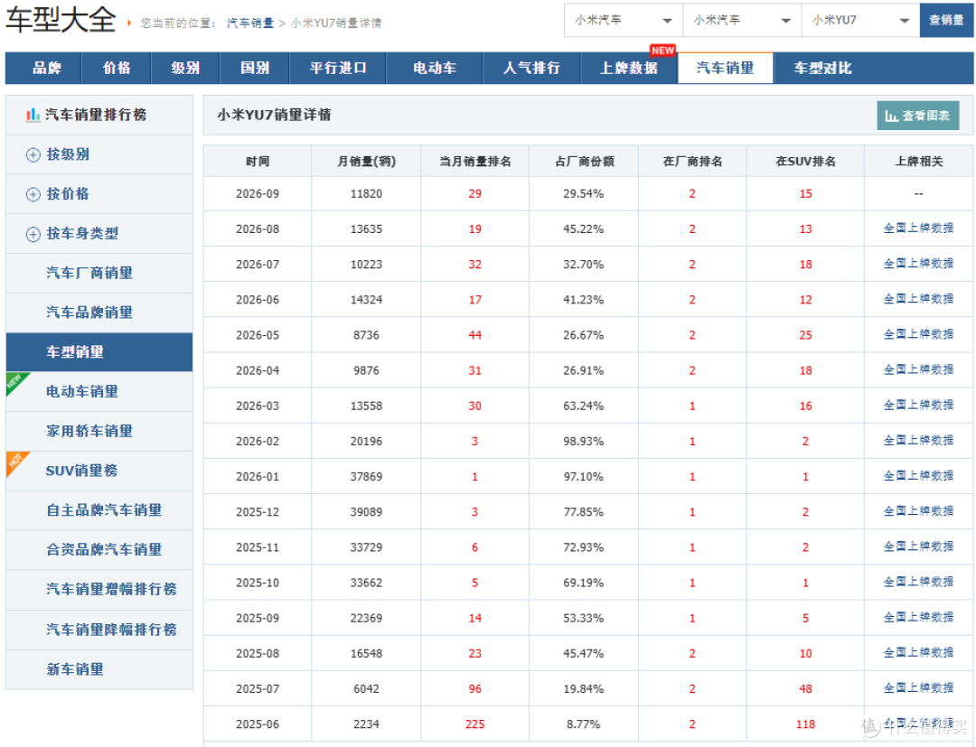Viewport: 976px width, 747px height.
Task: Click the ranking value 225
Action: pyautogui.click(x=475, y=724)
